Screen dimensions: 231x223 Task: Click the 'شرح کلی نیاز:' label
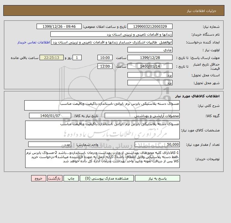[x=208, y=106]
